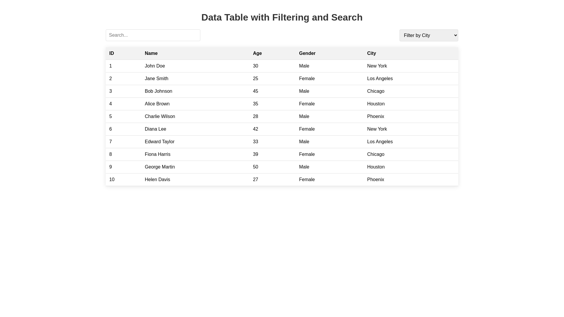Click the ID column header

[112, 53]
